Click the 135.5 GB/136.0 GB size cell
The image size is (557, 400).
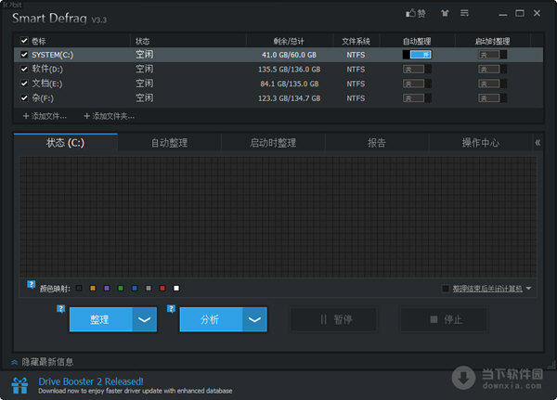tap(289, 70)
